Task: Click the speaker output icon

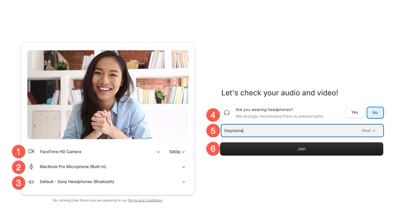Action: (31, 182)
